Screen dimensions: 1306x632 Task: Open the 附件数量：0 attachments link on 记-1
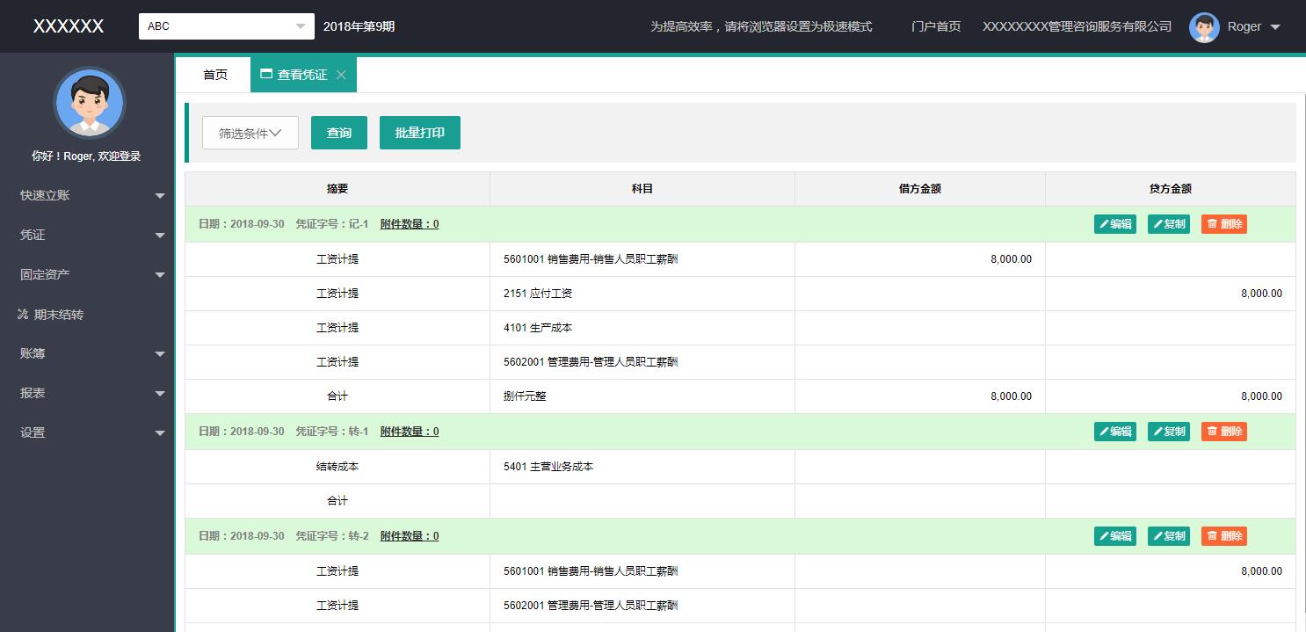click(409, 223)
